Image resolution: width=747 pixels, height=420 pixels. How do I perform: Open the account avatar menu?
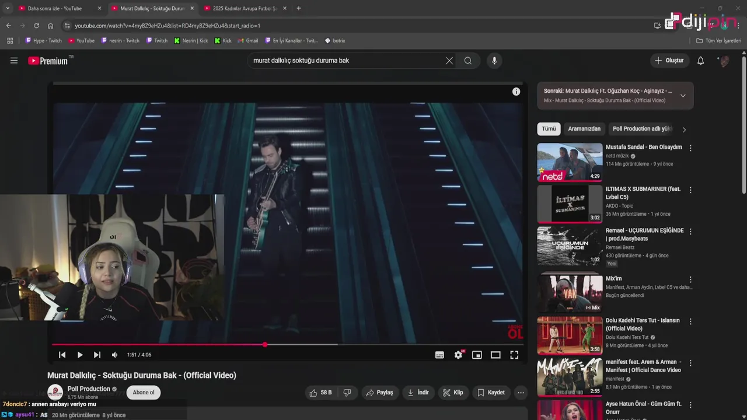pyautogui.click(x=724, y=61)
